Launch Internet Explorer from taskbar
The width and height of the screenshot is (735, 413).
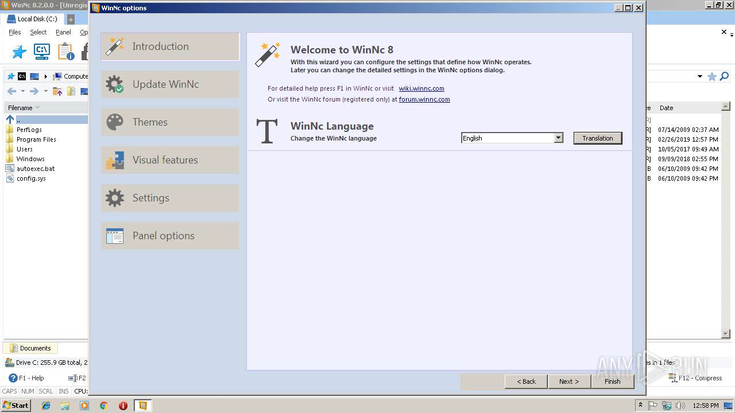pyautogui.click(x=46, y=406)
